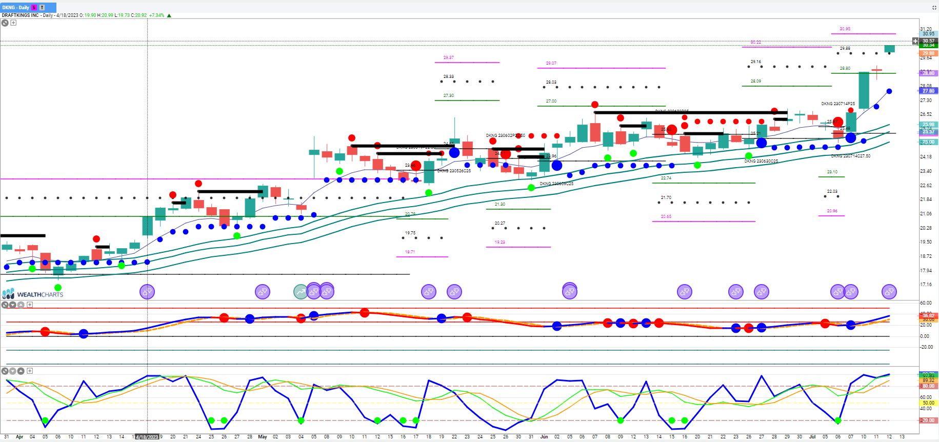939x442 pixels.
Task: Open thumbs marker on June 16
Action: click(685, 292)
